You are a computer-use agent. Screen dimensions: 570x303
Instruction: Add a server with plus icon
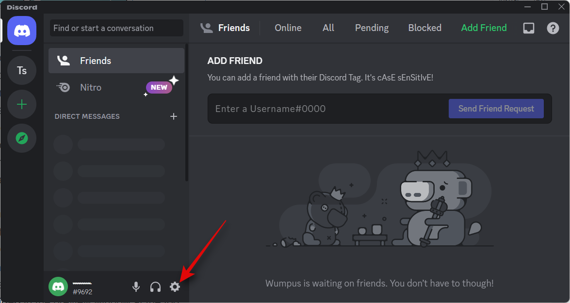click(22, 105)
